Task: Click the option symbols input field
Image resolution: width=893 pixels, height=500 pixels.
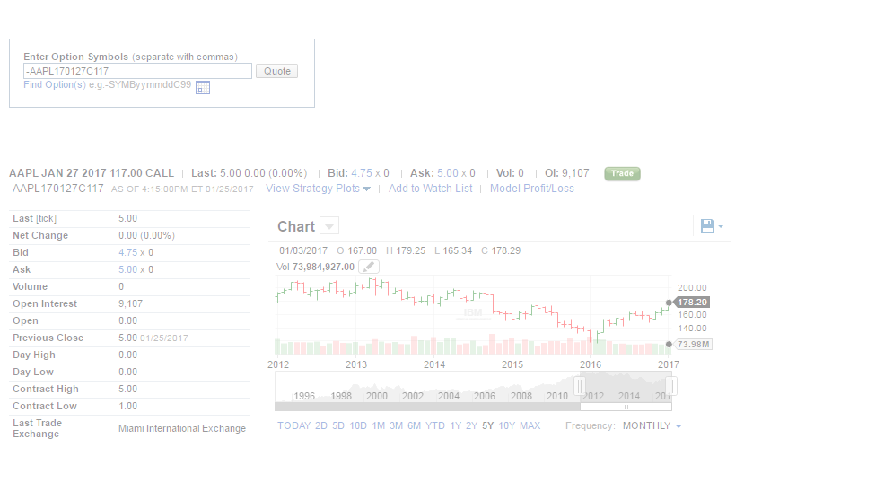Action: click(x=137, y=71)
